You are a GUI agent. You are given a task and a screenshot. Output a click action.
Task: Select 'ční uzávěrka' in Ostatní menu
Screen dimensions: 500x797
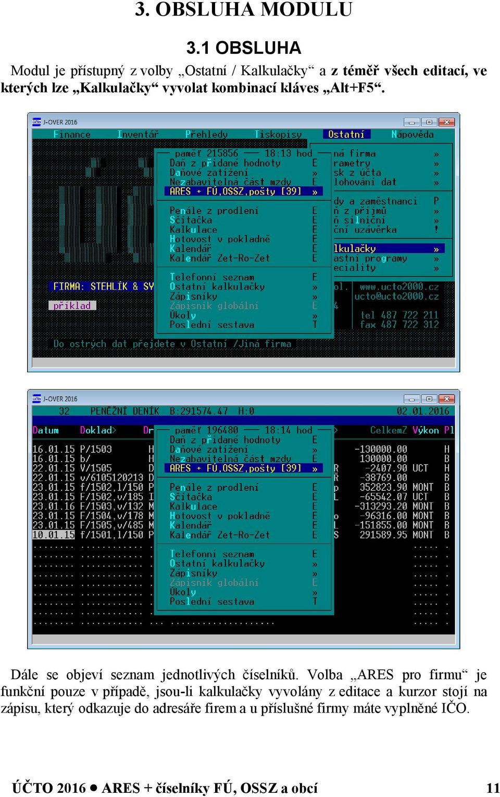365,230
